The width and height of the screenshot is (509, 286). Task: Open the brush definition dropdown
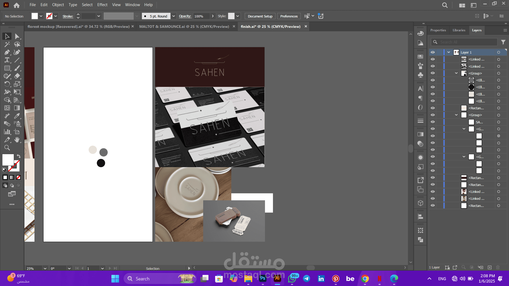point(174,16)
